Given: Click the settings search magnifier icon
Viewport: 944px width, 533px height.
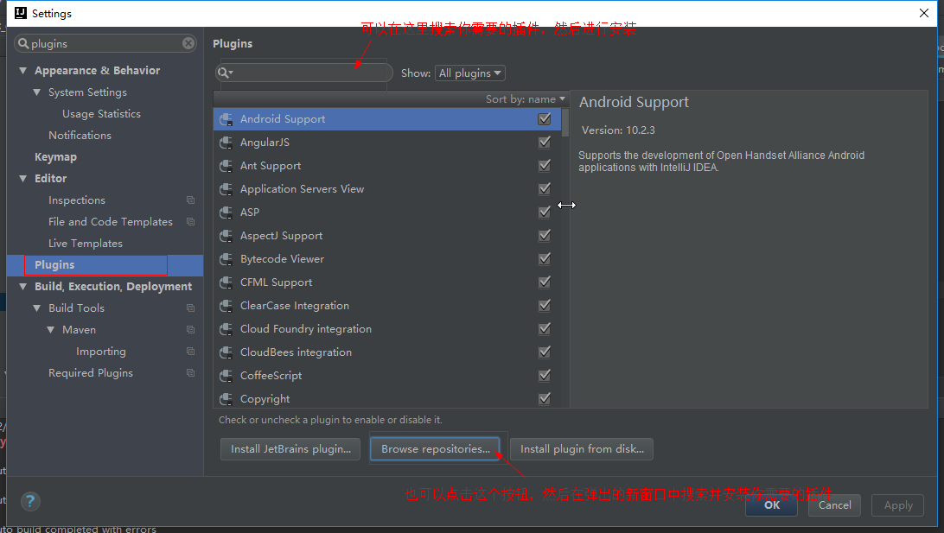Looking at the screenshot, I should [x=23, y=43].
